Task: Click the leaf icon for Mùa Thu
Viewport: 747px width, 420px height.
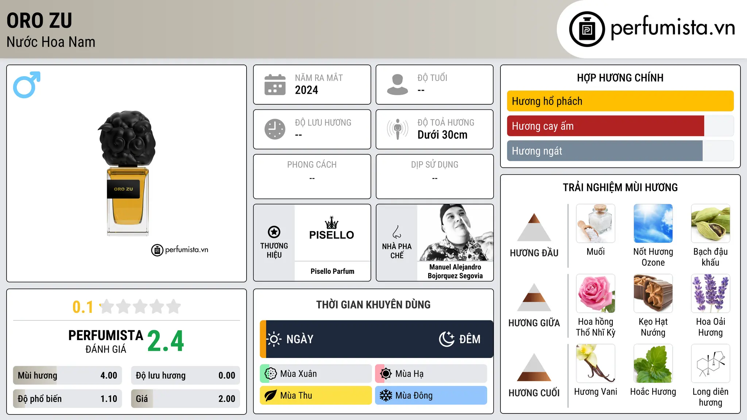Action: point(271,396)
